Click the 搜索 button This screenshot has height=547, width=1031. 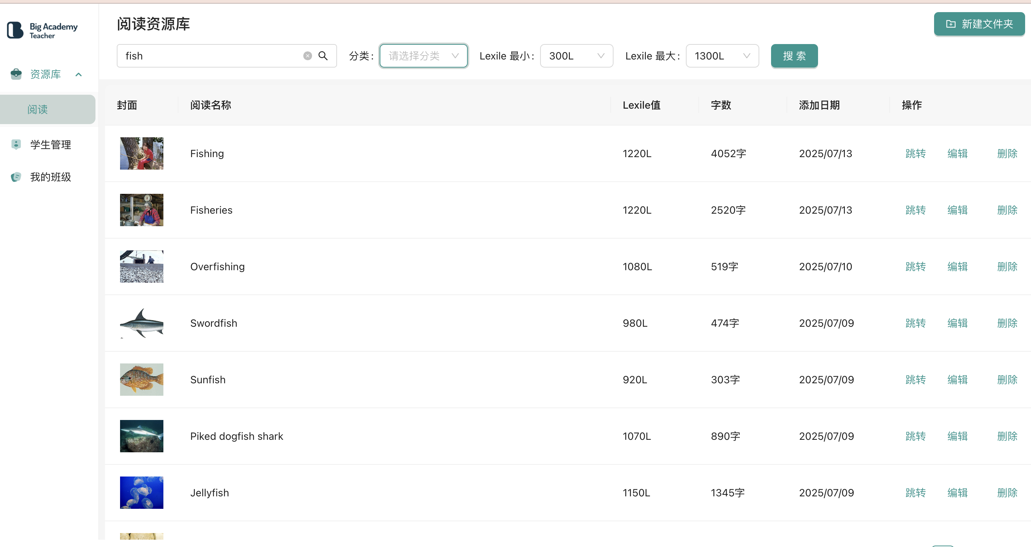794,56
